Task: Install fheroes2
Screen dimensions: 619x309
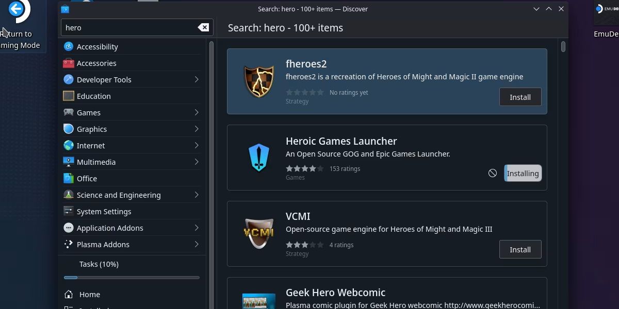Action: click(520, 97)
